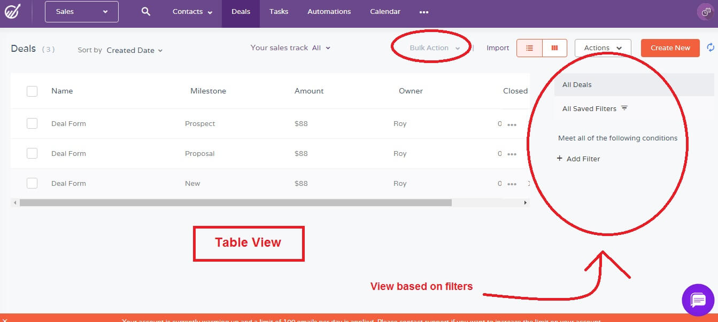Refresh the deals list
718x322 pixels.
click(x=711, y=48)
